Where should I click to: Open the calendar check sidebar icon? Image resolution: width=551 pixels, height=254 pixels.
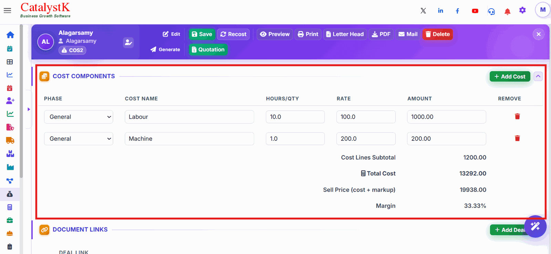(10, 49)
